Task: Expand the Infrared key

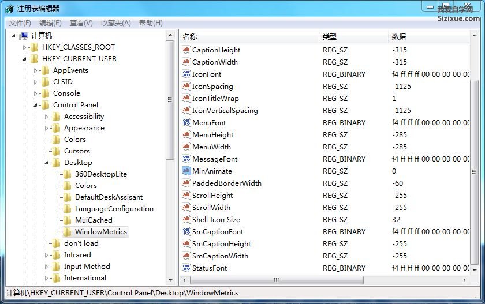Action: click(x=46, y=255)
